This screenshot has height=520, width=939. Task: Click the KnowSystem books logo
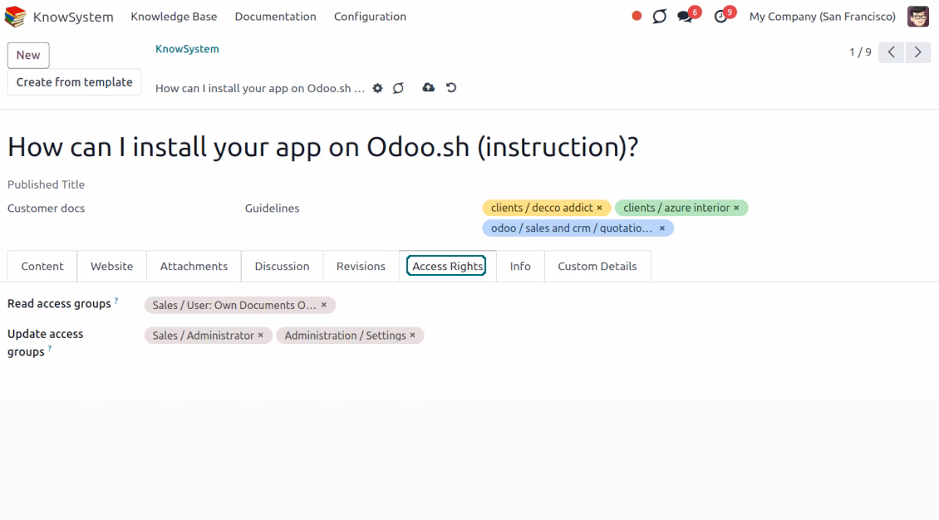pyautogui.click(x=15, y=16)
